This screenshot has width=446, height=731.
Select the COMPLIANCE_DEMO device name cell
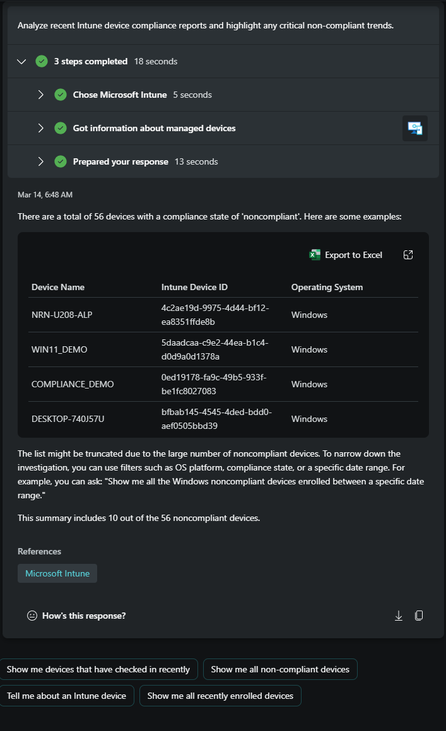(73, 384)
